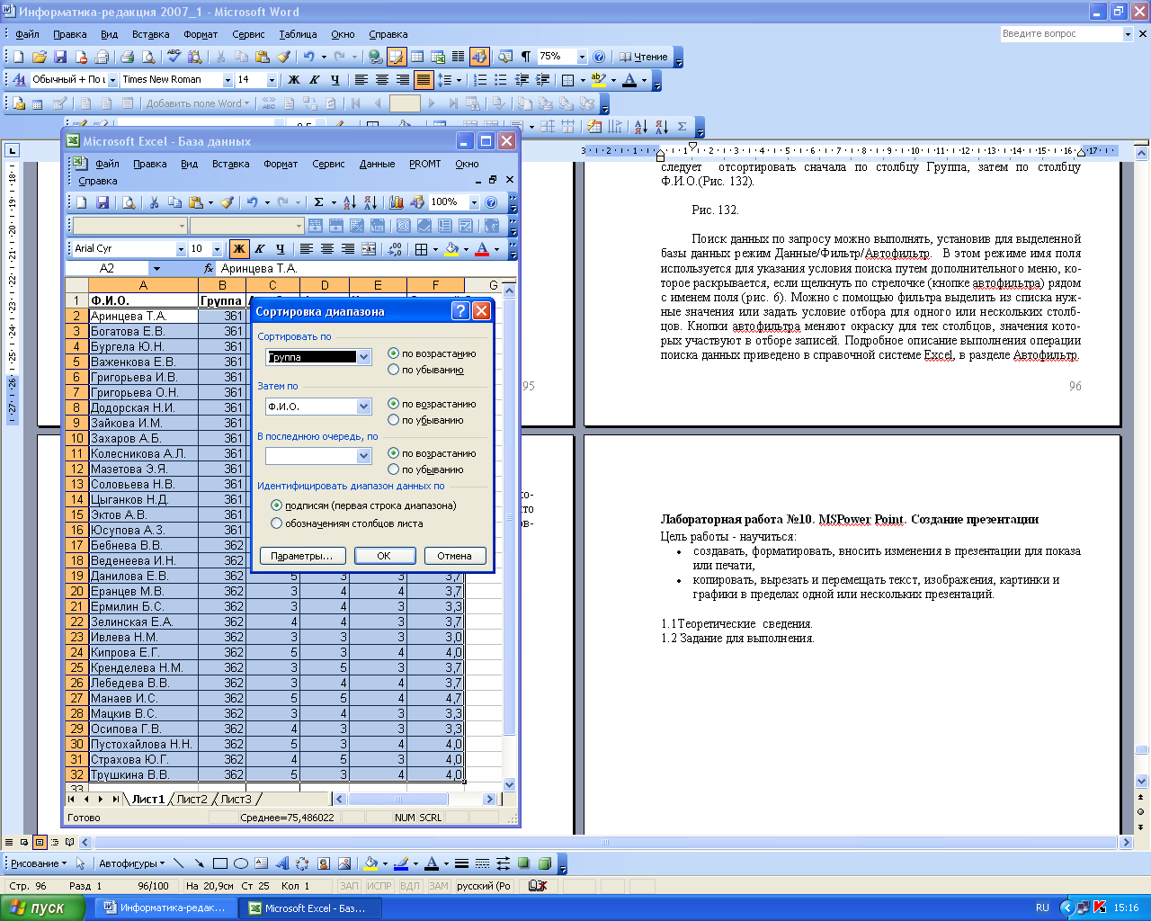Click Word Чтение reading mode button

644,57
